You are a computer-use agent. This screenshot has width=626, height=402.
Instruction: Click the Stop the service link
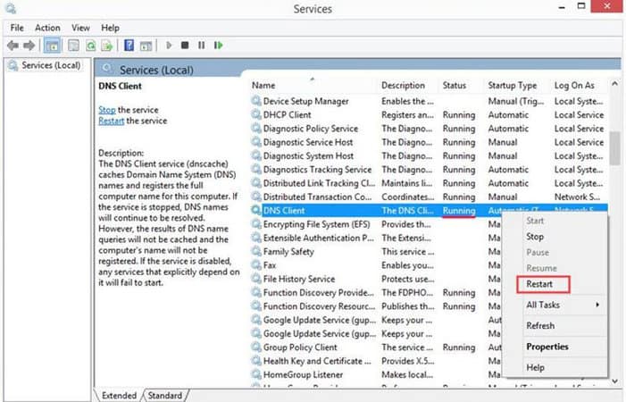[106, 110]
